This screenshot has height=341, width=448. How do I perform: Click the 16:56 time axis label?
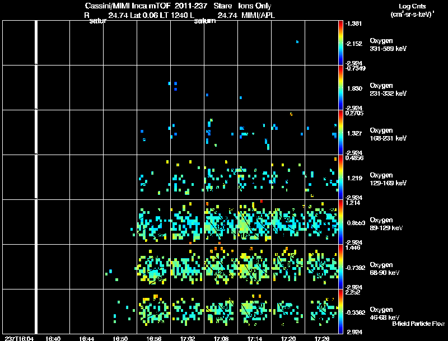(x=153, y=338)
